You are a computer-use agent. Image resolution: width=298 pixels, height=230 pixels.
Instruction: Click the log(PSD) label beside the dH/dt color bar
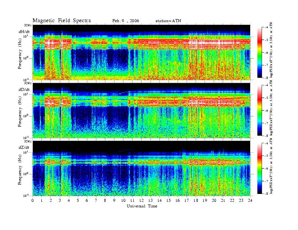pyautogui.click(x=271, y=50)
